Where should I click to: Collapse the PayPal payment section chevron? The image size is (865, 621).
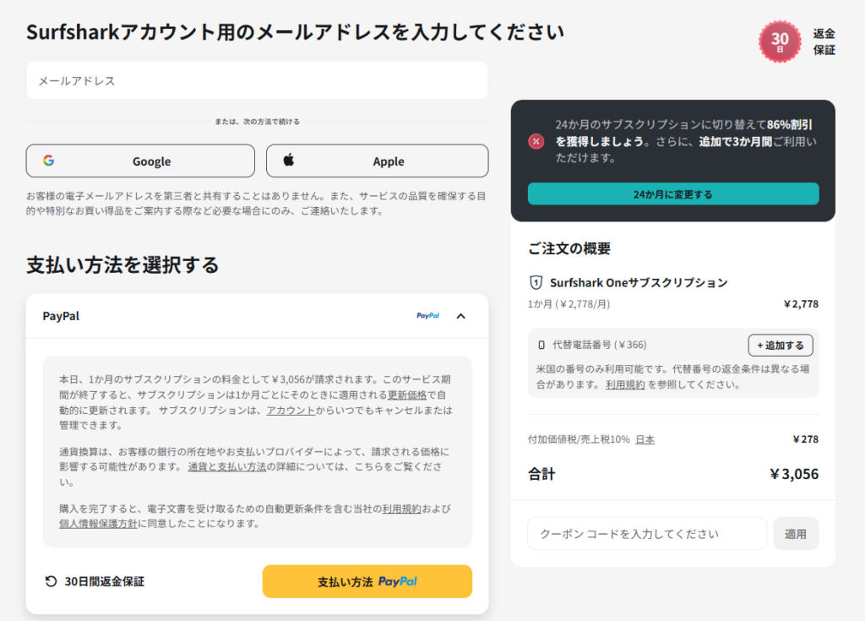(x=461, y=316)
